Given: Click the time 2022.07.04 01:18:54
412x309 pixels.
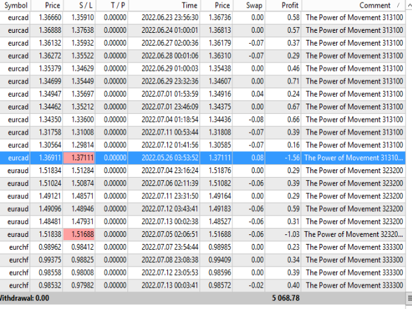Looking at the screenshot, I should tap(170, 119).
